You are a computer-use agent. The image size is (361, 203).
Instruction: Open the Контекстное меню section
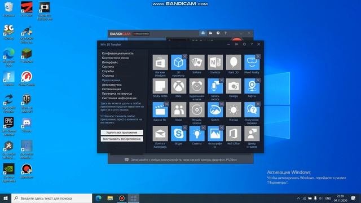click(x=115, y=58)
